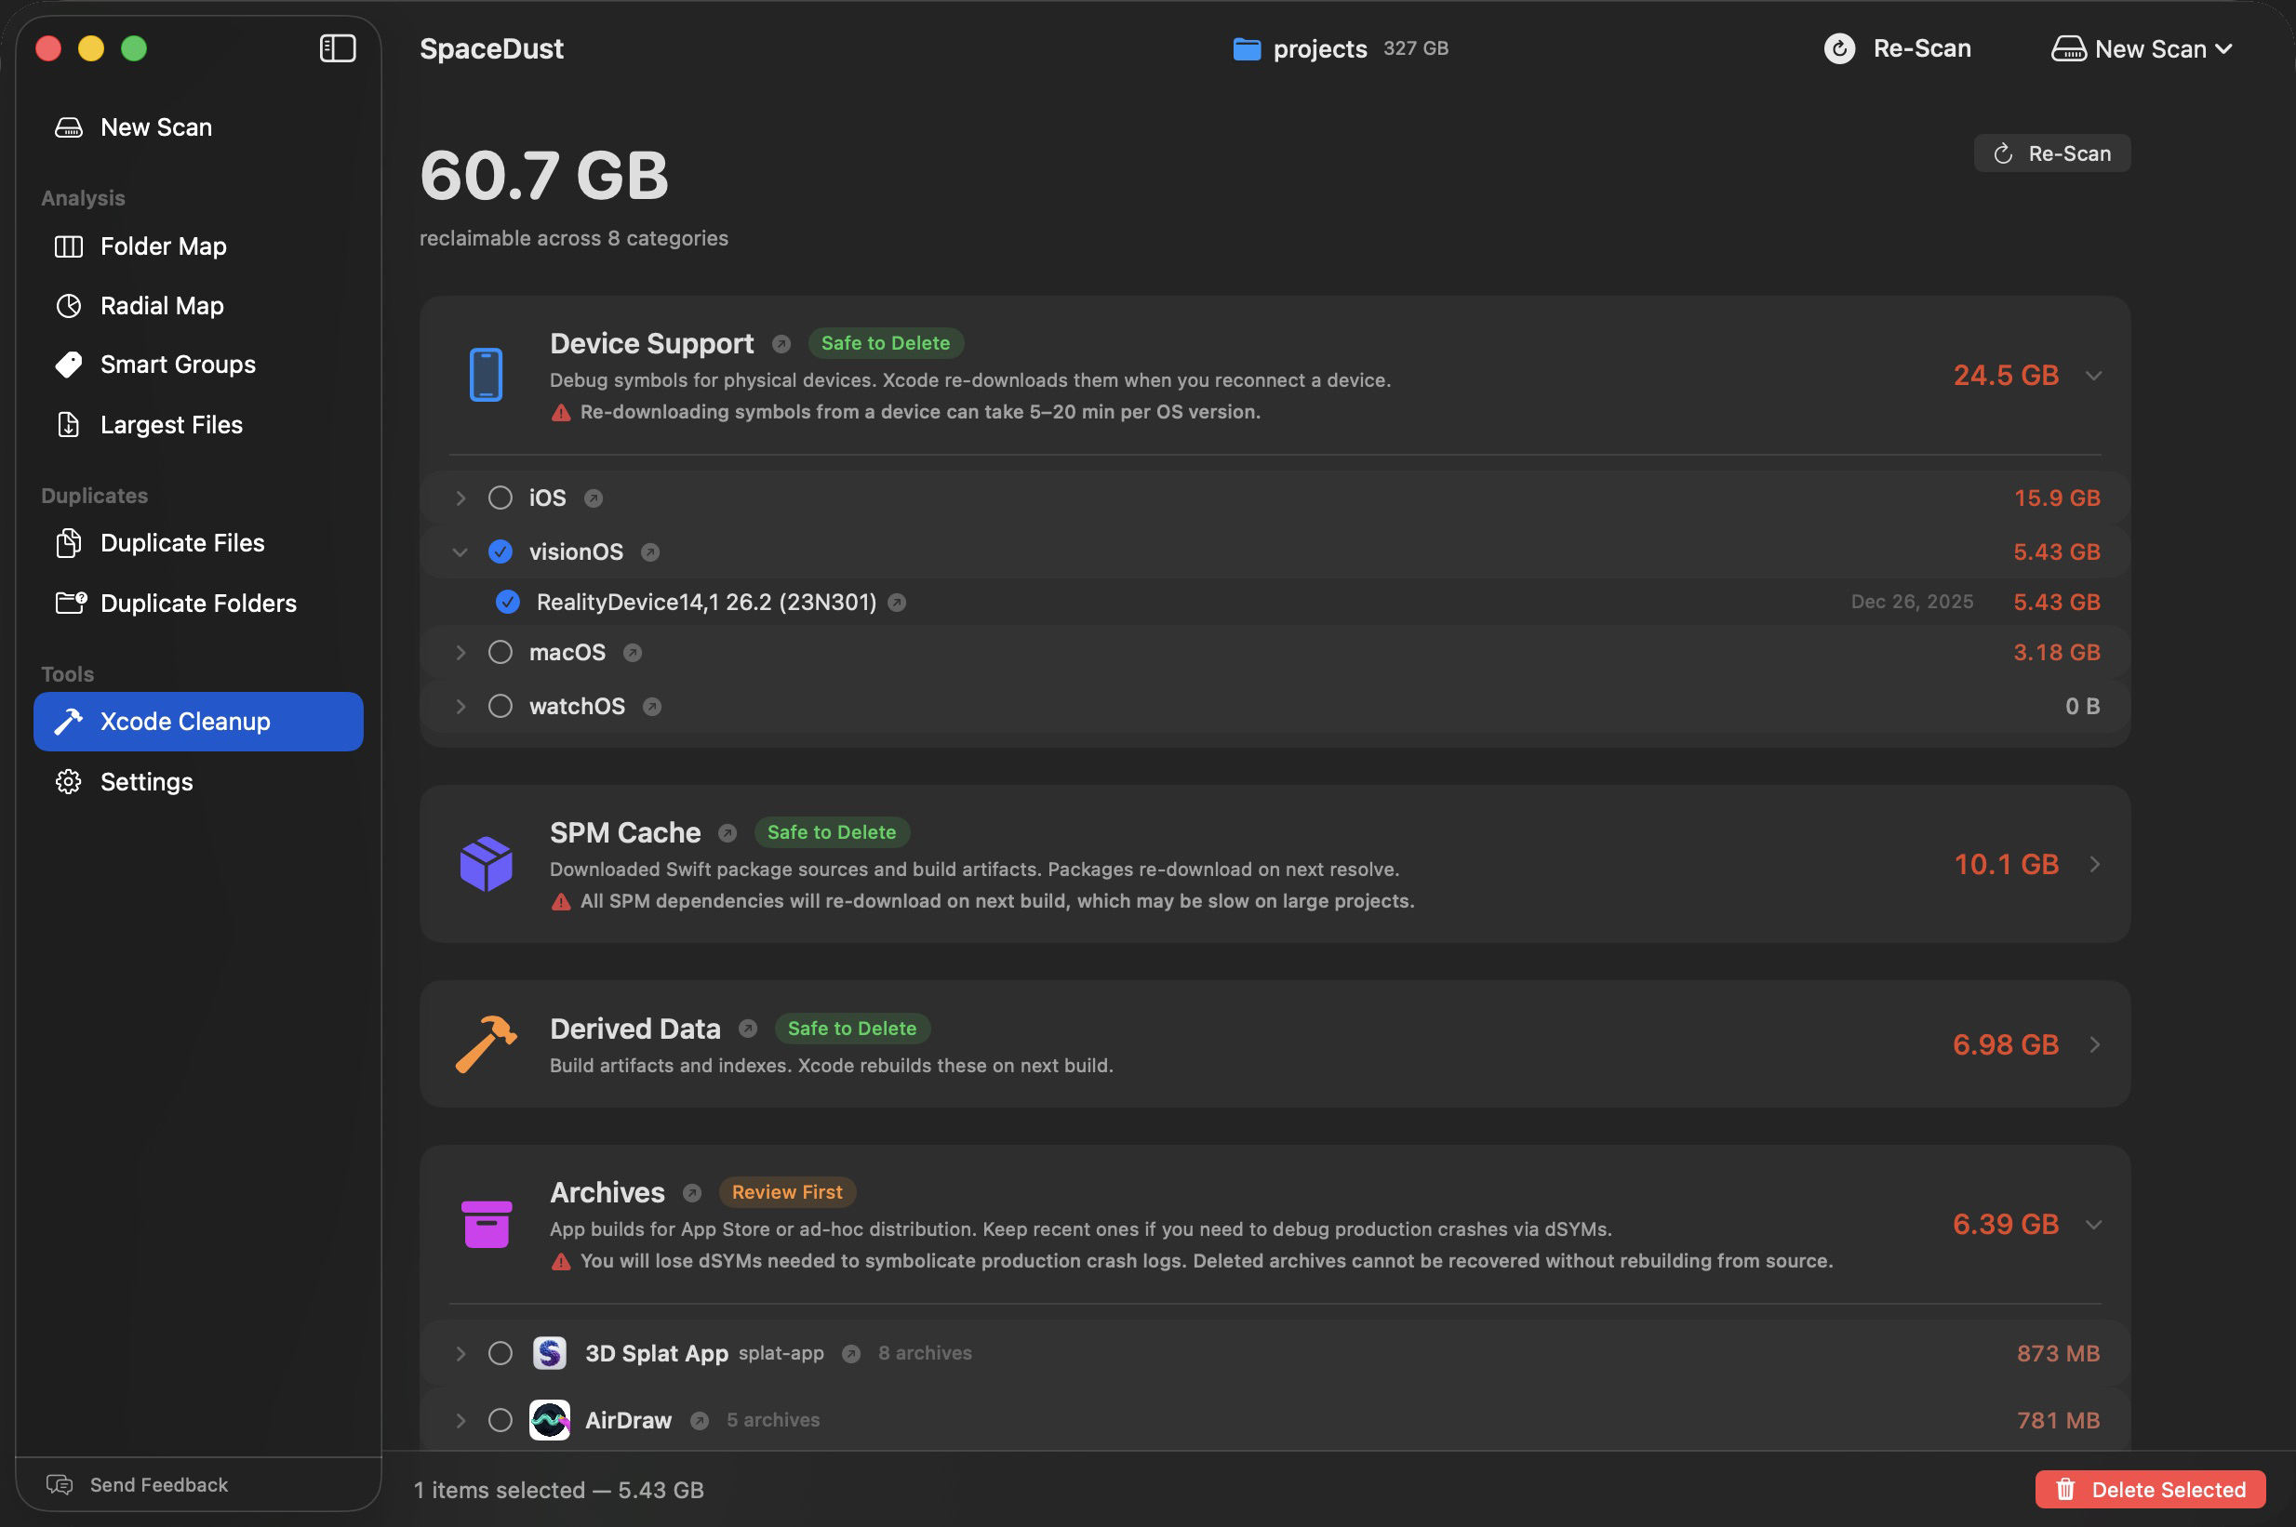Image resolution: width=2296 pixels, height=1527 pixels.
Task: Expand the watchOS row
Action: 460,706
